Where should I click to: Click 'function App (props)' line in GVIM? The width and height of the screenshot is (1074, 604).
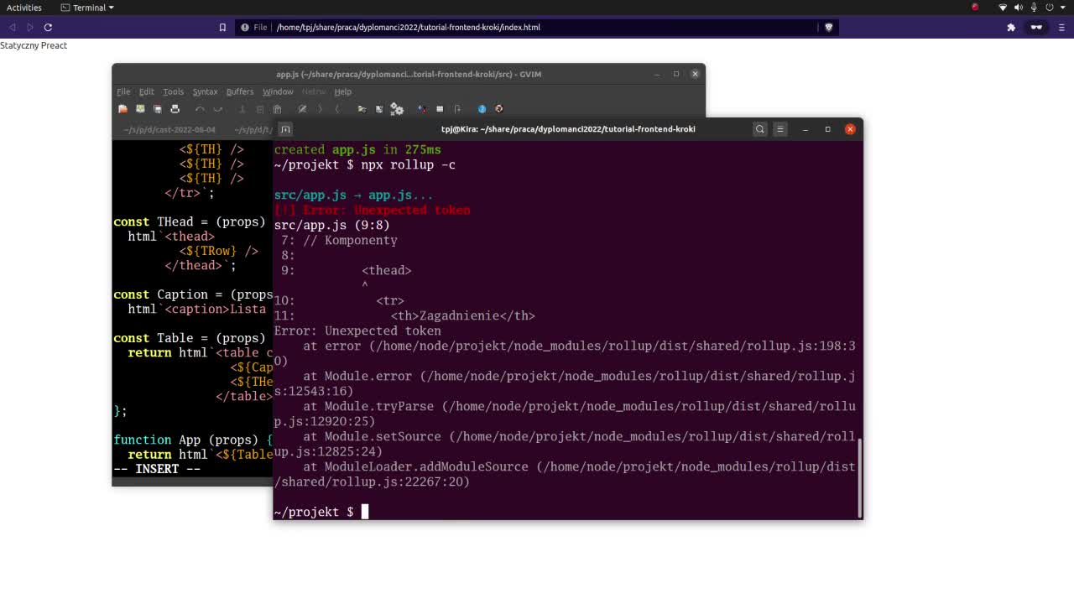pyautogui.click(x=193, y=440)
